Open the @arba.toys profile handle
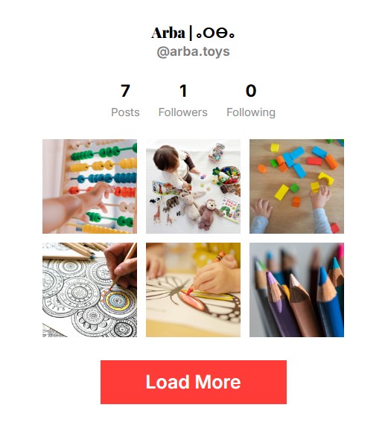This screenshot has width=388, height=425. (x=194, y=51)
